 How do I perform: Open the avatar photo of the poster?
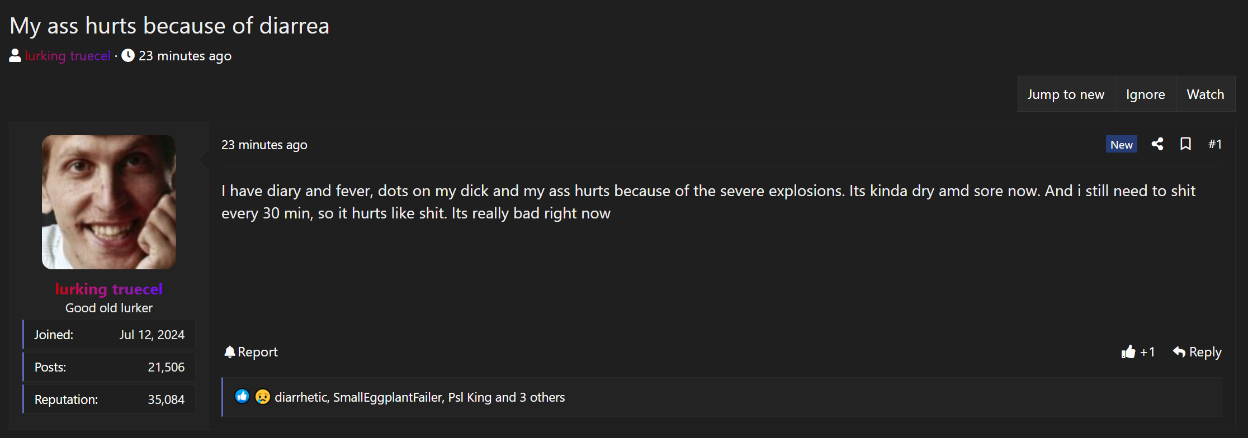pos(109,202)
